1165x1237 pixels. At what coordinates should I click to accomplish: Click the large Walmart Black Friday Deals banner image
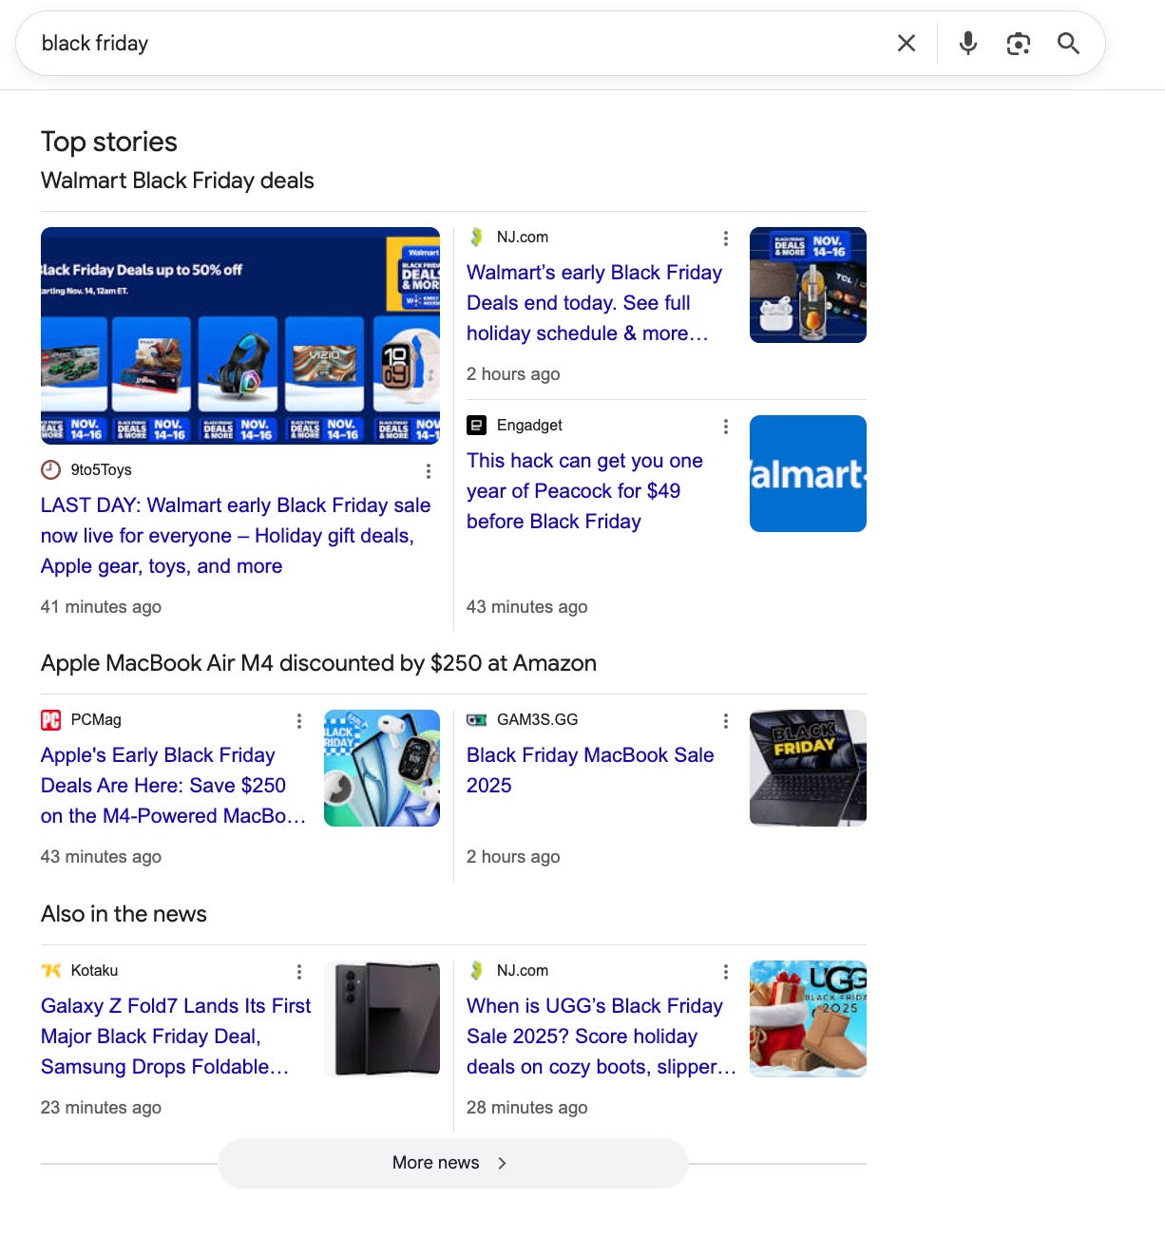(240, 335)
